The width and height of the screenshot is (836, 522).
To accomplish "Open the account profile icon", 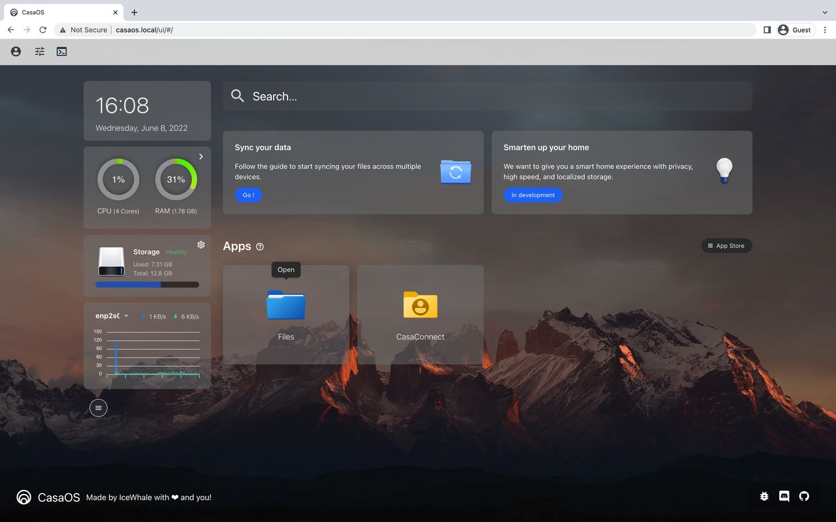I will [16, 52].
